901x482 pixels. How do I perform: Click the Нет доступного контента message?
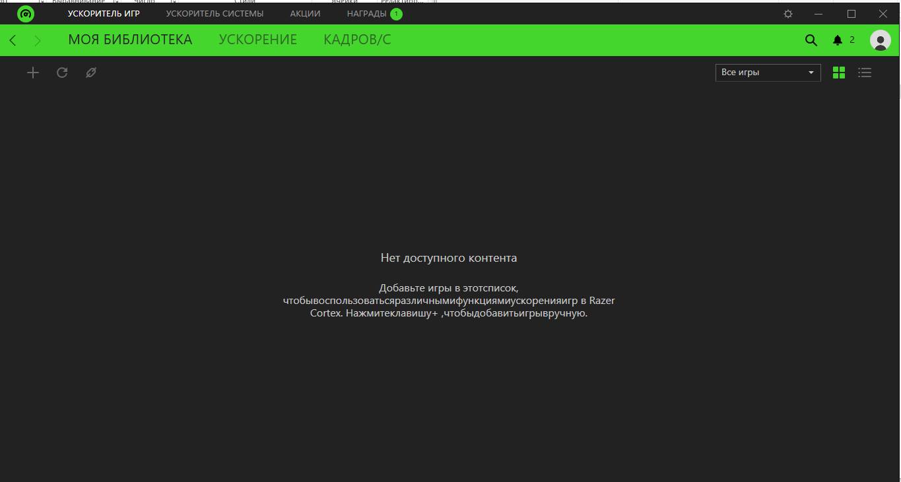coord(449,258)
